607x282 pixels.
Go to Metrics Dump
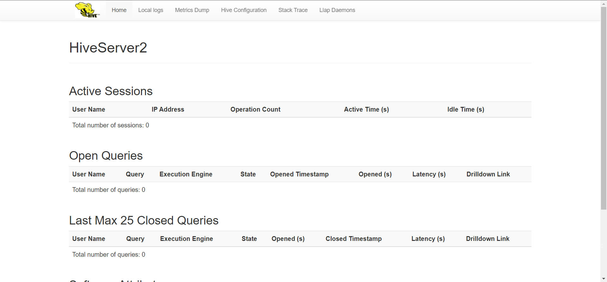click(x=192, y=10)
